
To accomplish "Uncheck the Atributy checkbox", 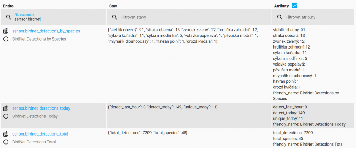I will (x=294, y=6).
